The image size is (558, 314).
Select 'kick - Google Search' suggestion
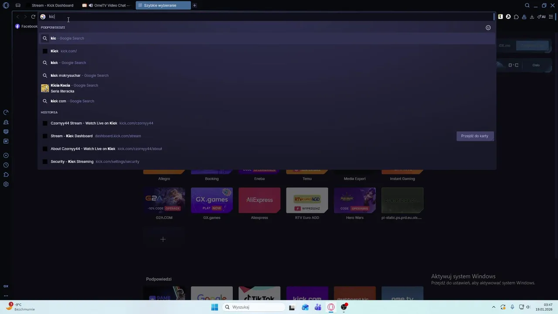pyautogui.click(x=268, y=63)
